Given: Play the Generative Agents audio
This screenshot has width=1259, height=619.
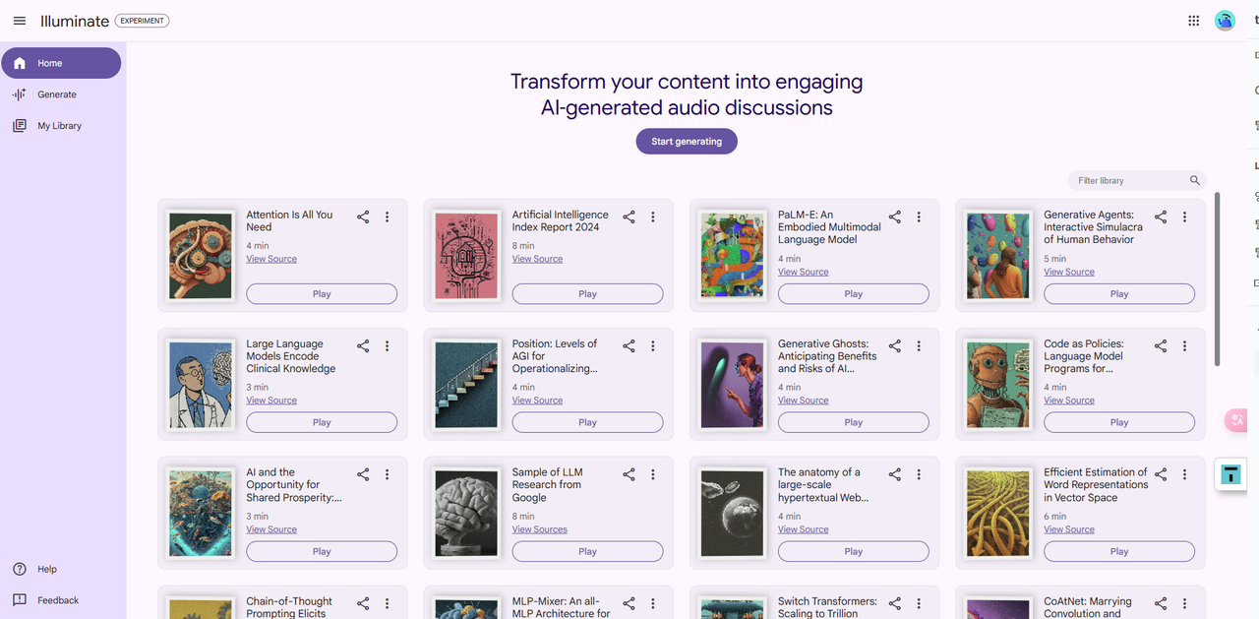Looking at the screenshot, I should [x=1119, y=293].
